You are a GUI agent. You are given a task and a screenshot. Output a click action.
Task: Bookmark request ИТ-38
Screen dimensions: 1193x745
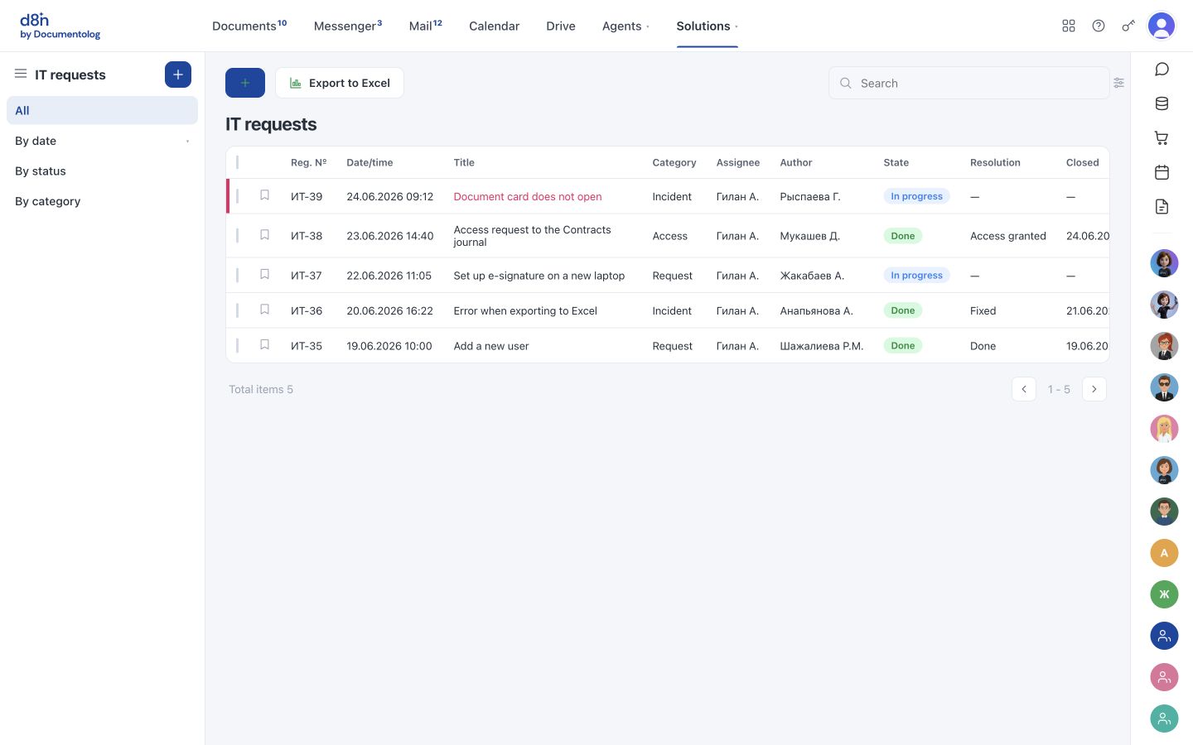coord(265,235)
